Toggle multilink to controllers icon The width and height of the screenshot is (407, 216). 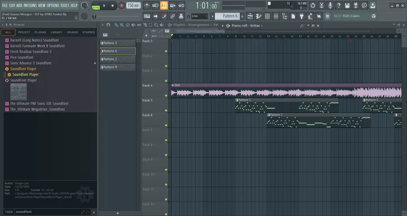181,16
